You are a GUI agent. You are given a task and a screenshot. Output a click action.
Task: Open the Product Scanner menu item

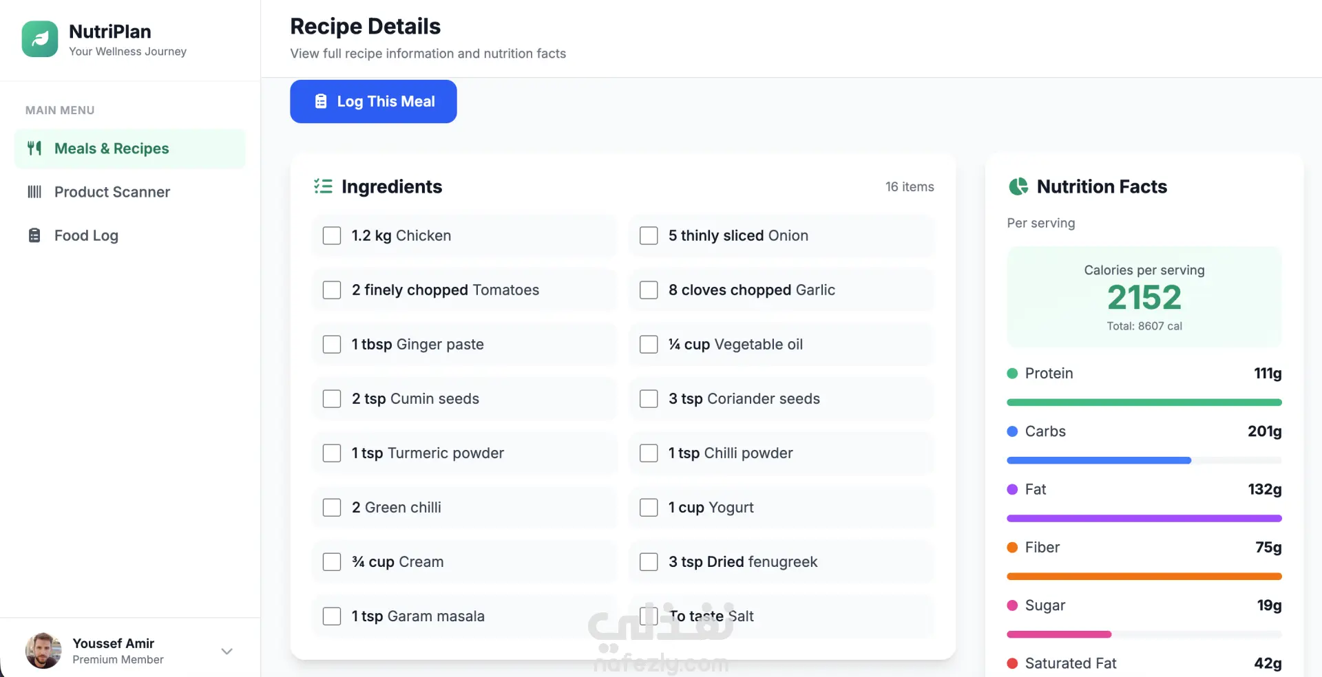click(x=129, y=192)
